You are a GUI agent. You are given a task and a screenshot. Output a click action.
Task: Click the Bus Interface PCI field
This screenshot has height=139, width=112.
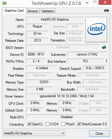point(86,61)
